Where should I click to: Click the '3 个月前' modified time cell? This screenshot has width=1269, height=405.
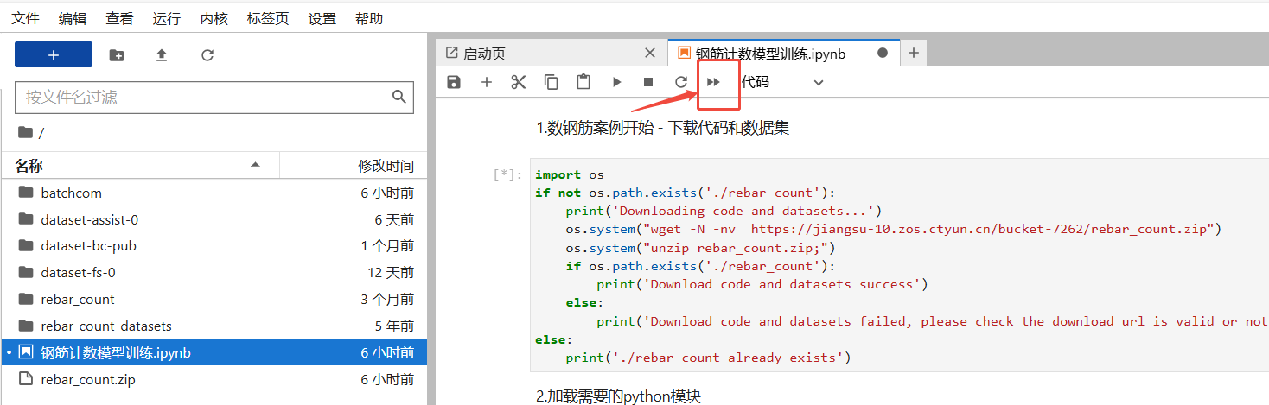click(x=387, y=300)
